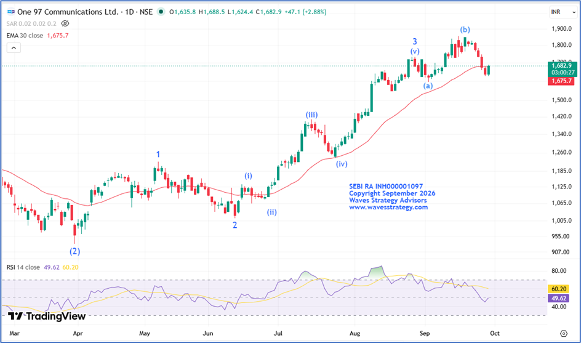The image size is (581, 343).
Task: Click the yellow RSI label 60.20
Action: 559,289
